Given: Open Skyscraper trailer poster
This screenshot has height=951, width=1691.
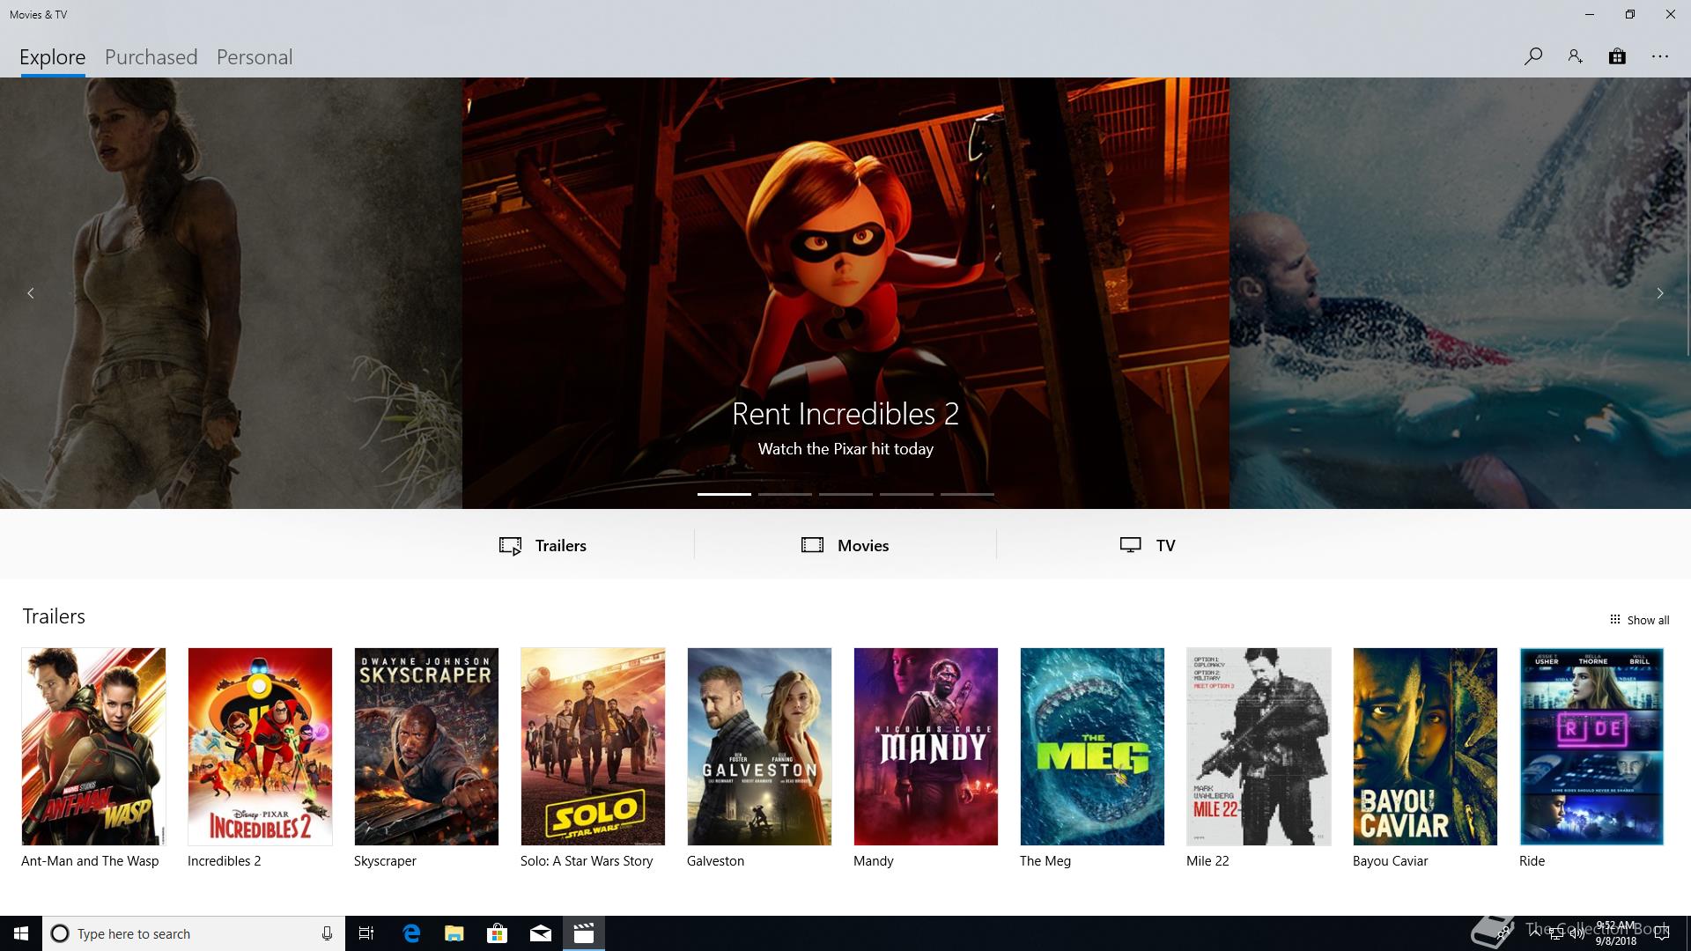Looking at the screenshot, I should coord(426,747).
